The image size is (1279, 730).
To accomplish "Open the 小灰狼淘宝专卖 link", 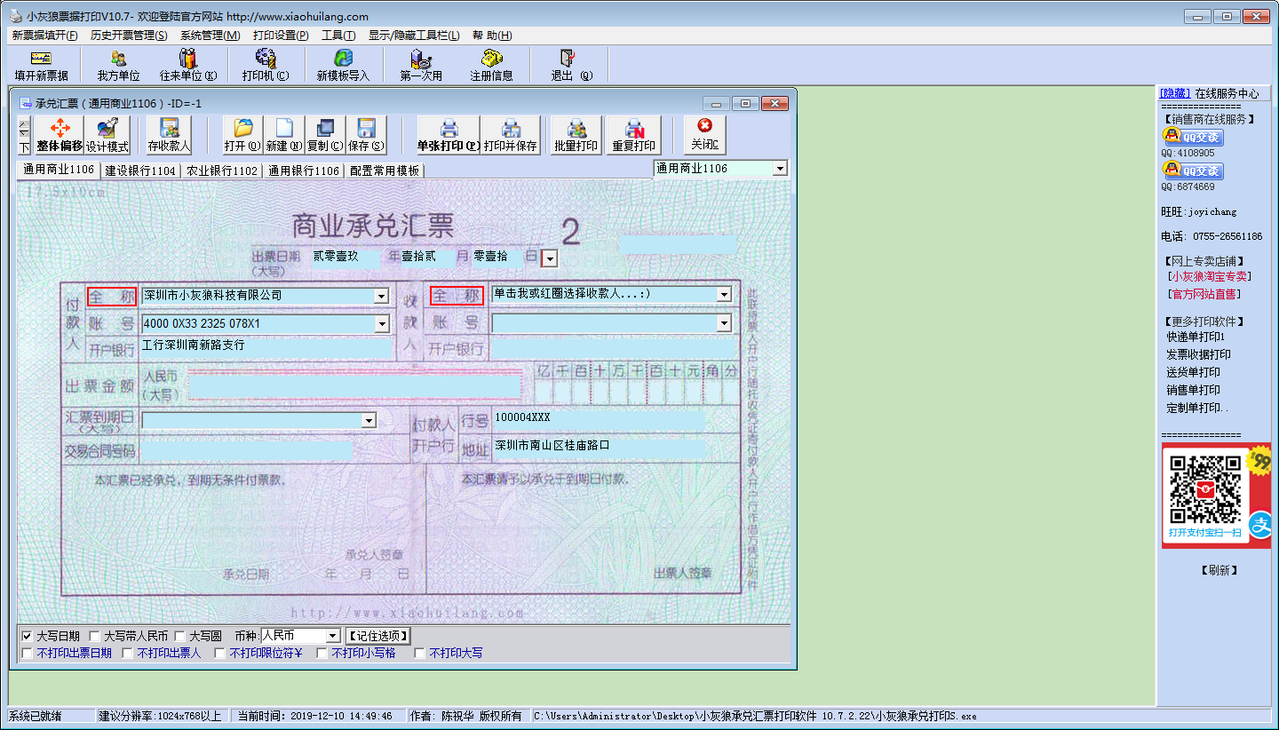I will pyautogui.click(x=1210, y=276).
